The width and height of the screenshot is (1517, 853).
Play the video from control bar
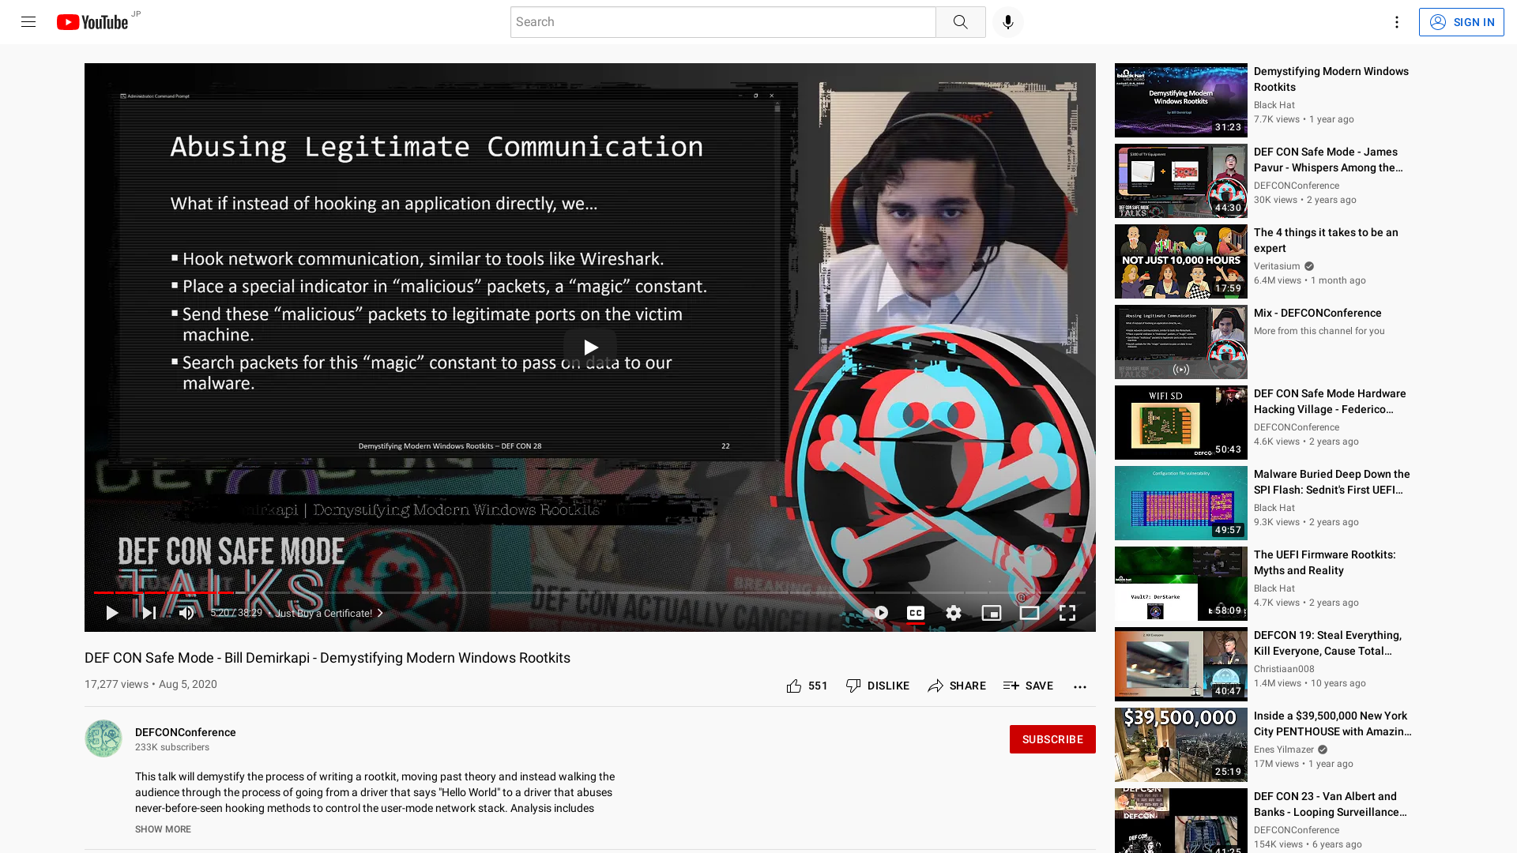(111, 613)
